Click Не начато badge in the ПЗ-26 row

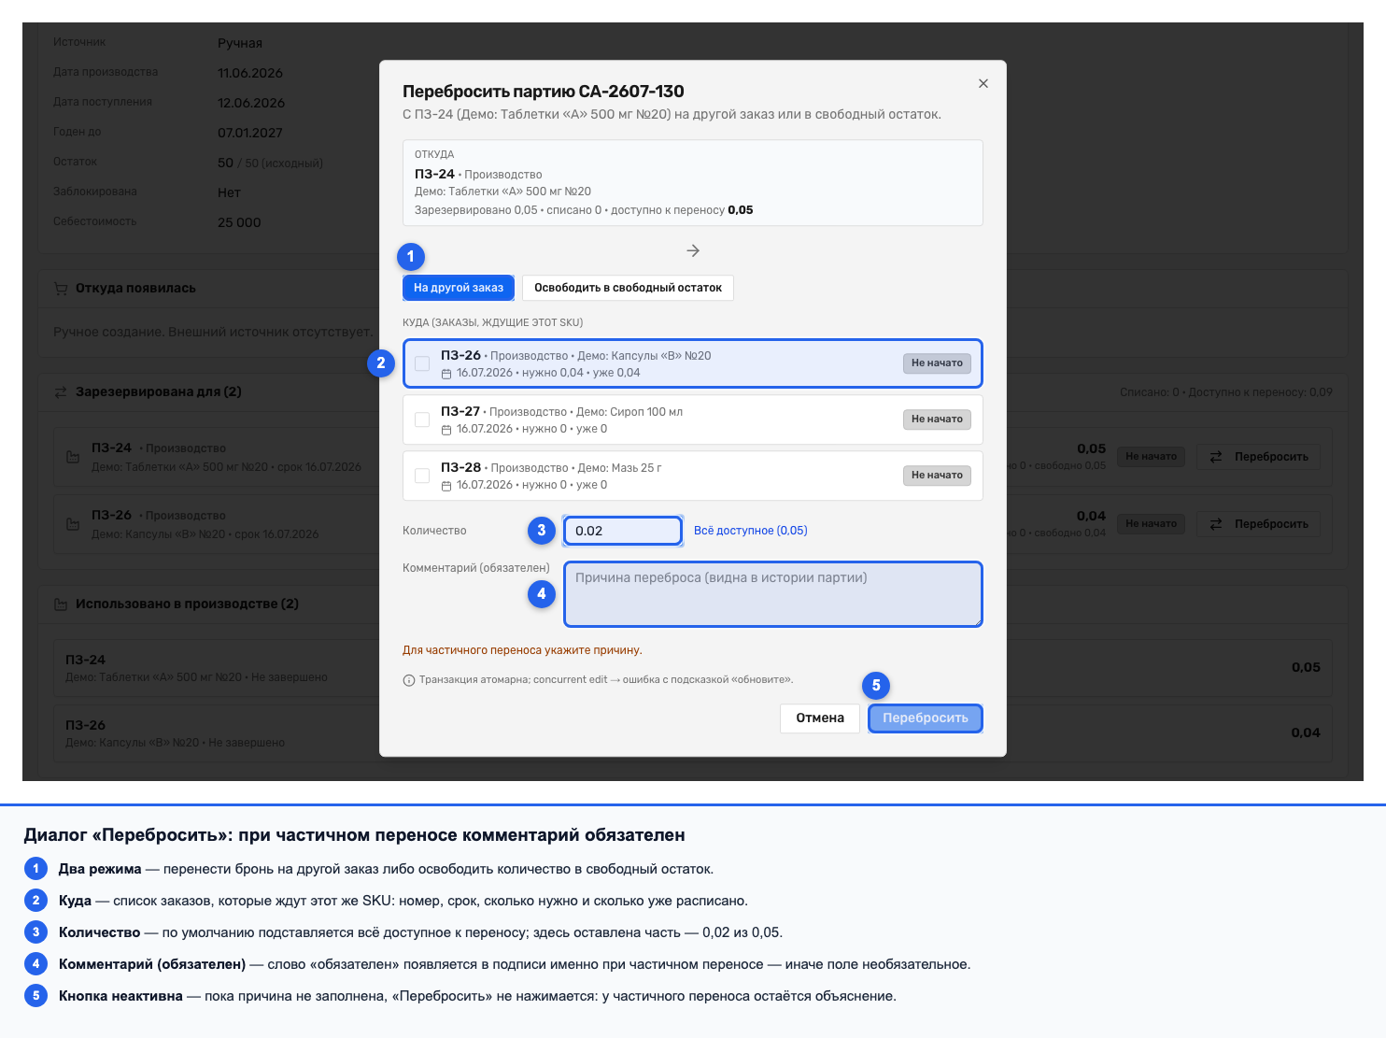937,363
